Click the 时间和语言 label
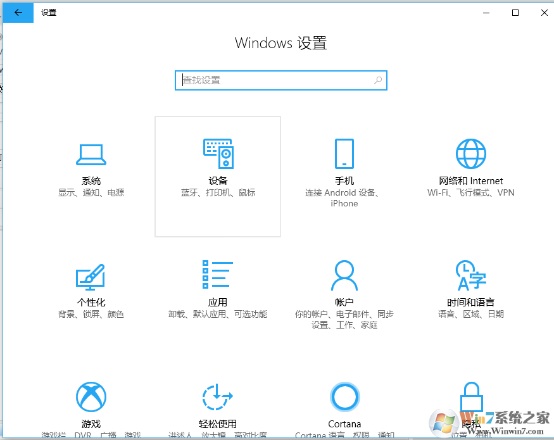The image size is (554, 440). coord(470,303)
